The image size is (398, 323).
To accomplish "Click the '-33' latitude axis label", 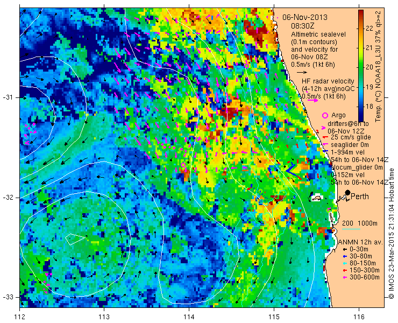I will point(8,297).
